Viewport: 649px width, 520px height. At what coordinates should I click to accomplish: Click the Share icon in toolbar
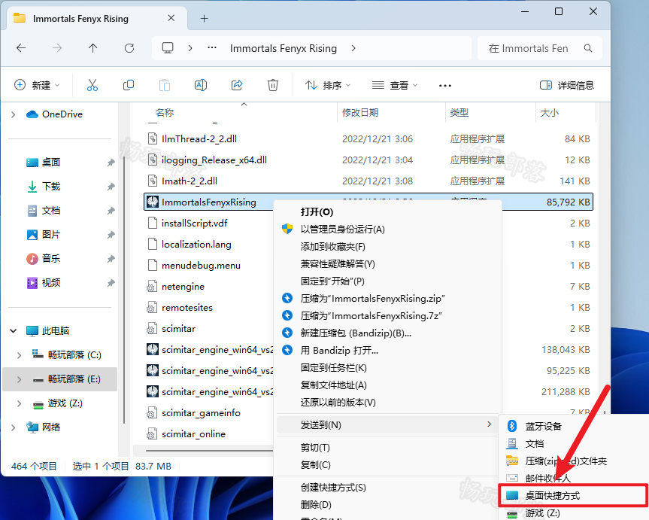click(x=237, y=85)
